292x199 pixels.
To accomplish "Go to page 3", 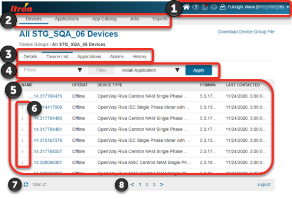I will [x=154, y=184].
